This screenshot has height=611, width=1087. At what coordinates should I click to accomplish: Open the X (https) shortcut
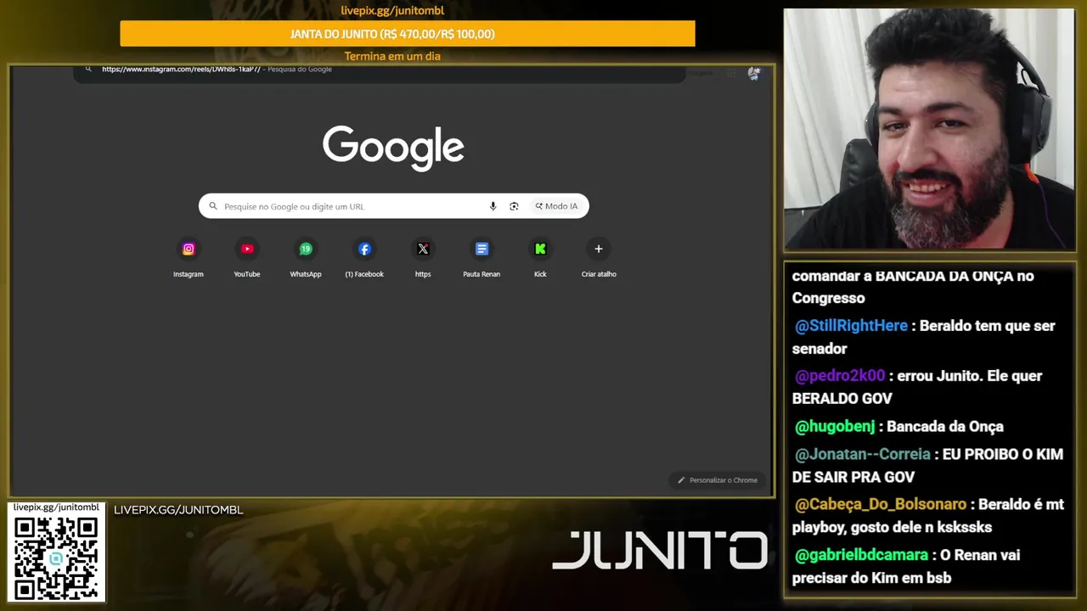click(x=423, y=258)
